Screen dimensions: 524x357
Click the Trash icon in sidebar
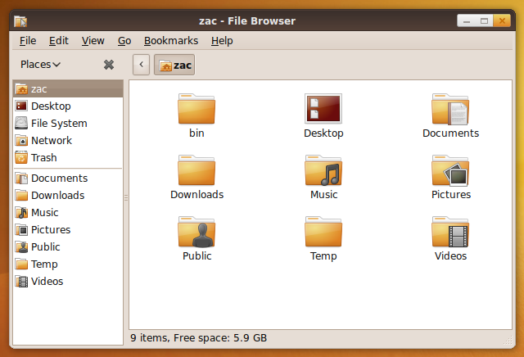pyautogui.click(x=21, y=157)
